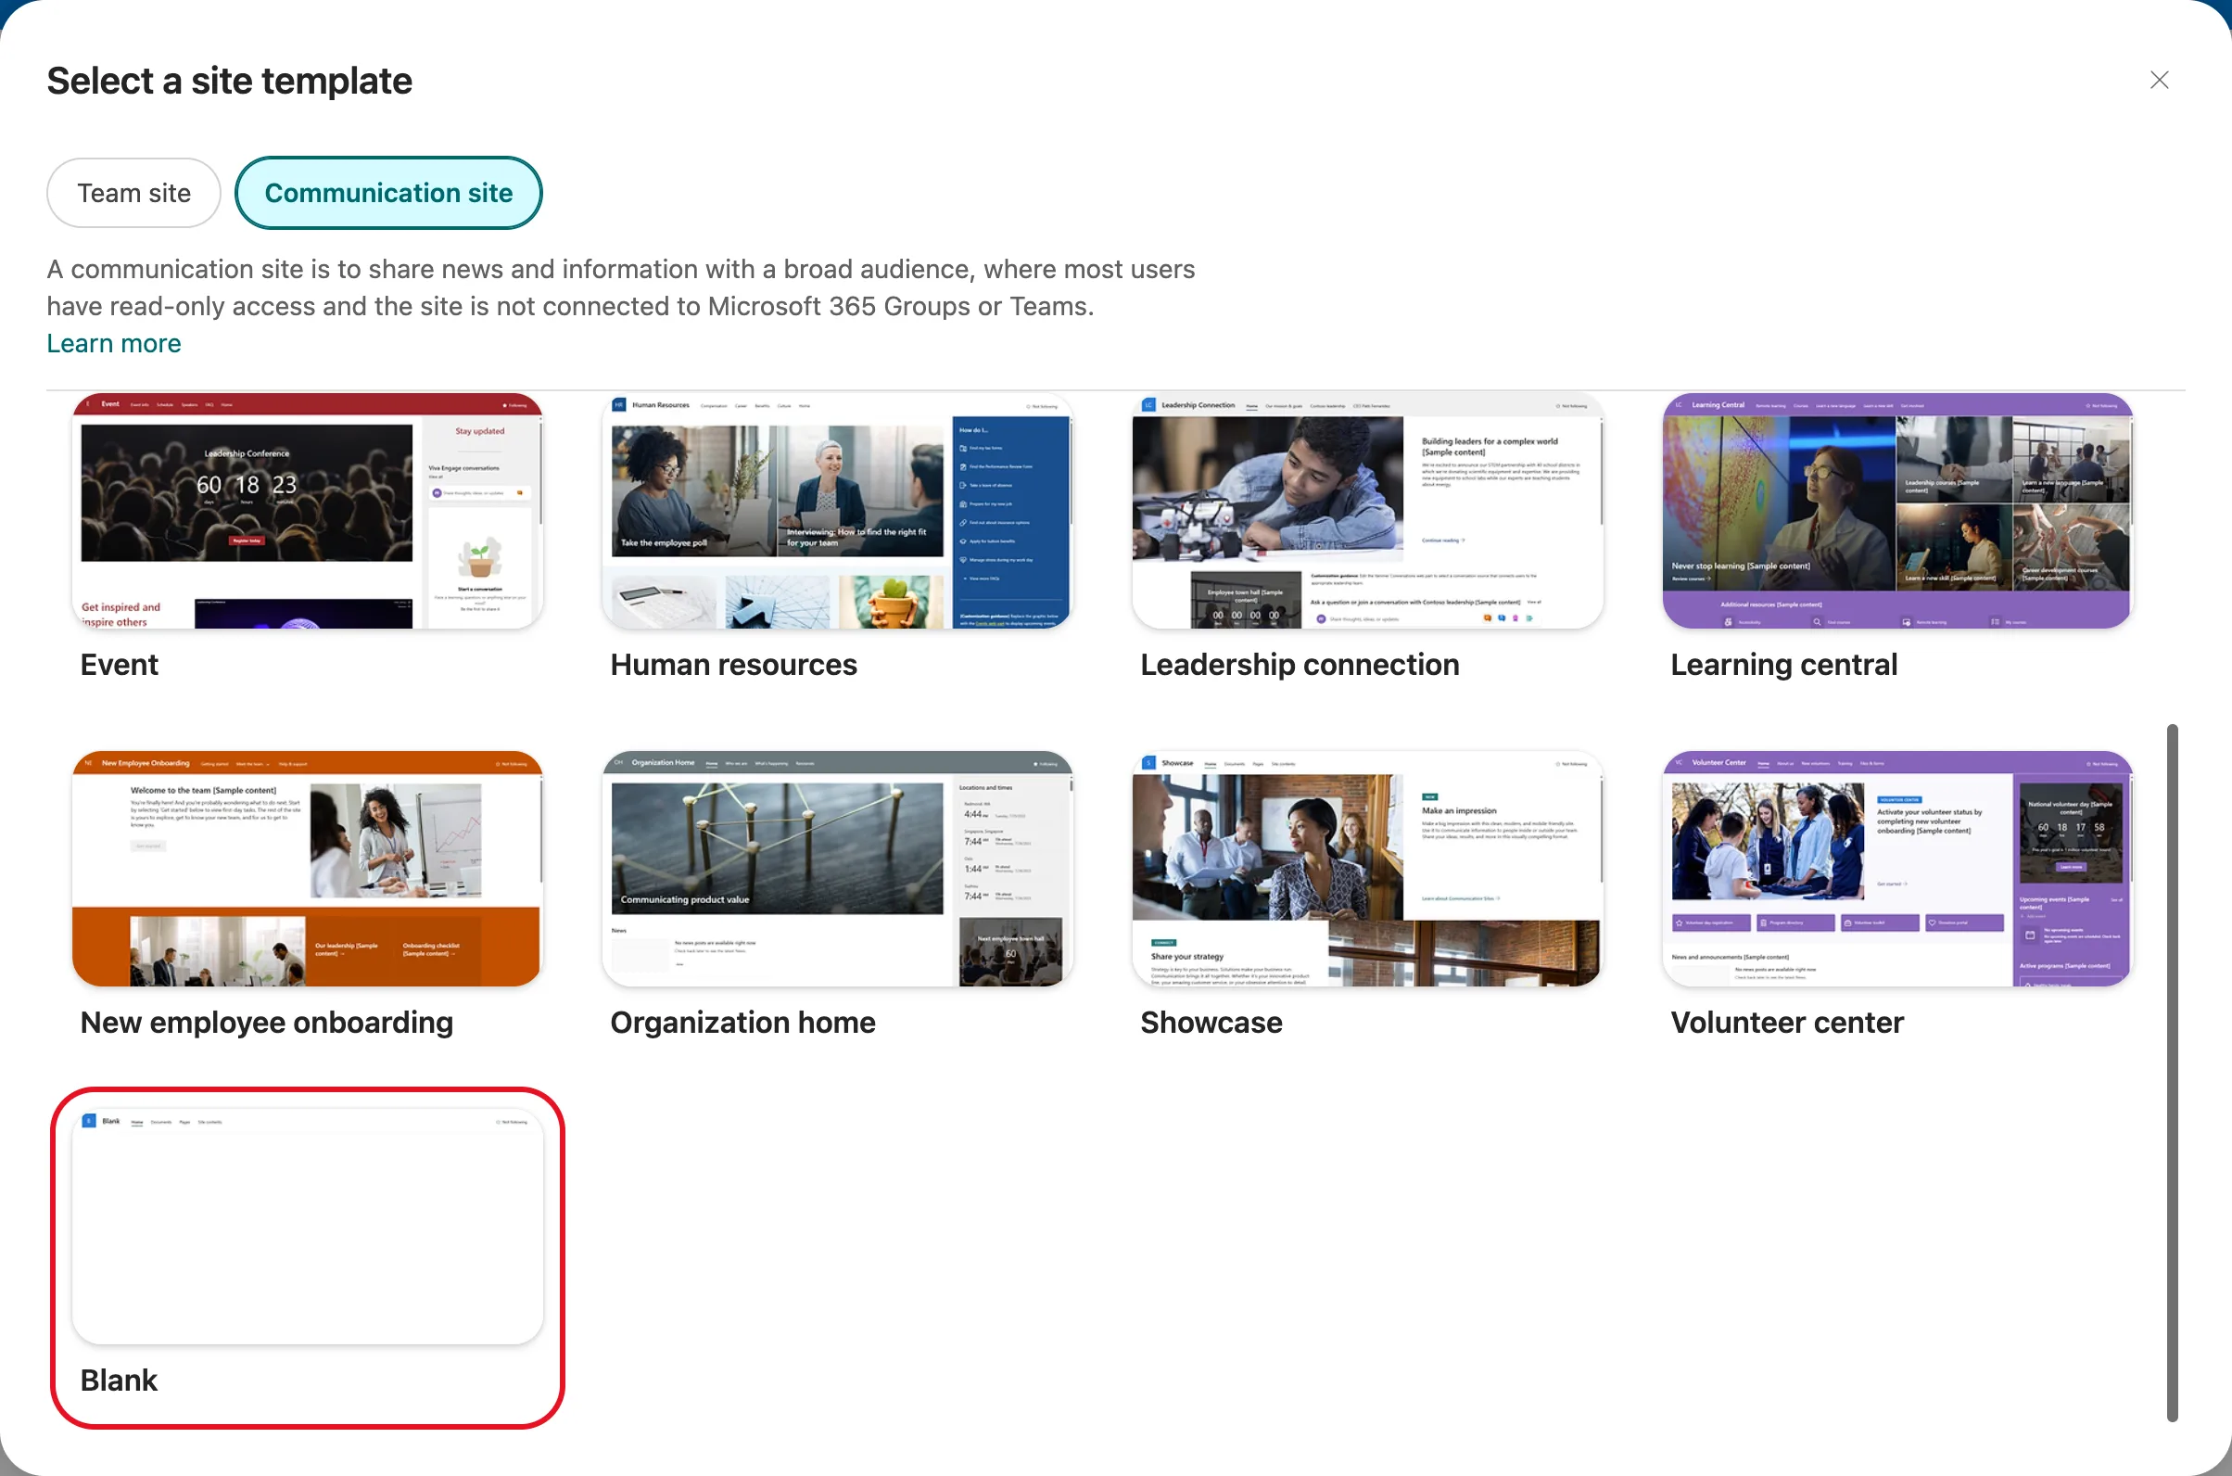This screenshot has height=1476, width=2232.
Task: Choose the Event template thumbnail
Action: point(308,511)
